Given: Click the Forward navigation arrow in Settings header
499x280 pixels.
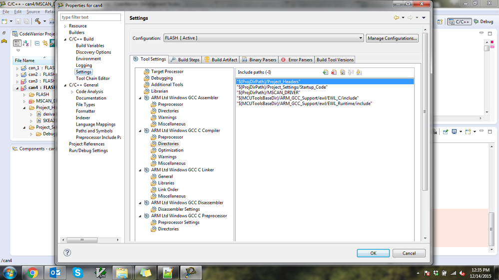Looking at the screenshot, I should tap(410, 18).
